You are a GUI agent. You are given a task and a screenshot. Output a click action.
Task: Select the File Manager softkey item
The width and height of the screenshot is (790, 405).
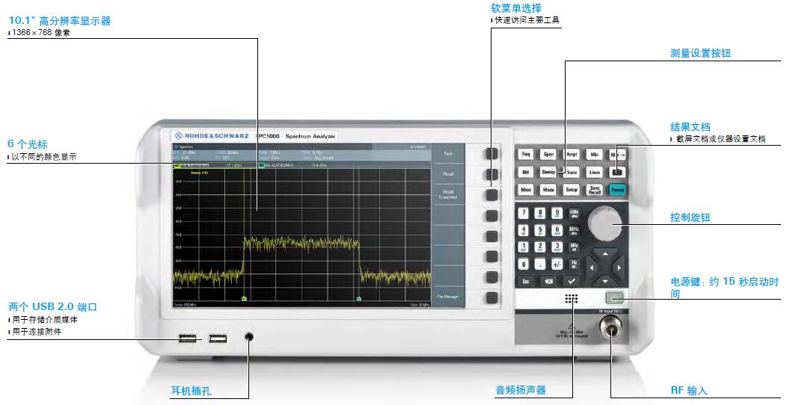click(x=449, y=297)
